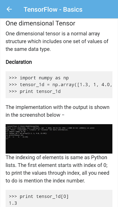Go back using the arrow icon
Viewport: 118px width, 207px height.
pyautogui.click(x=9, y=9)
